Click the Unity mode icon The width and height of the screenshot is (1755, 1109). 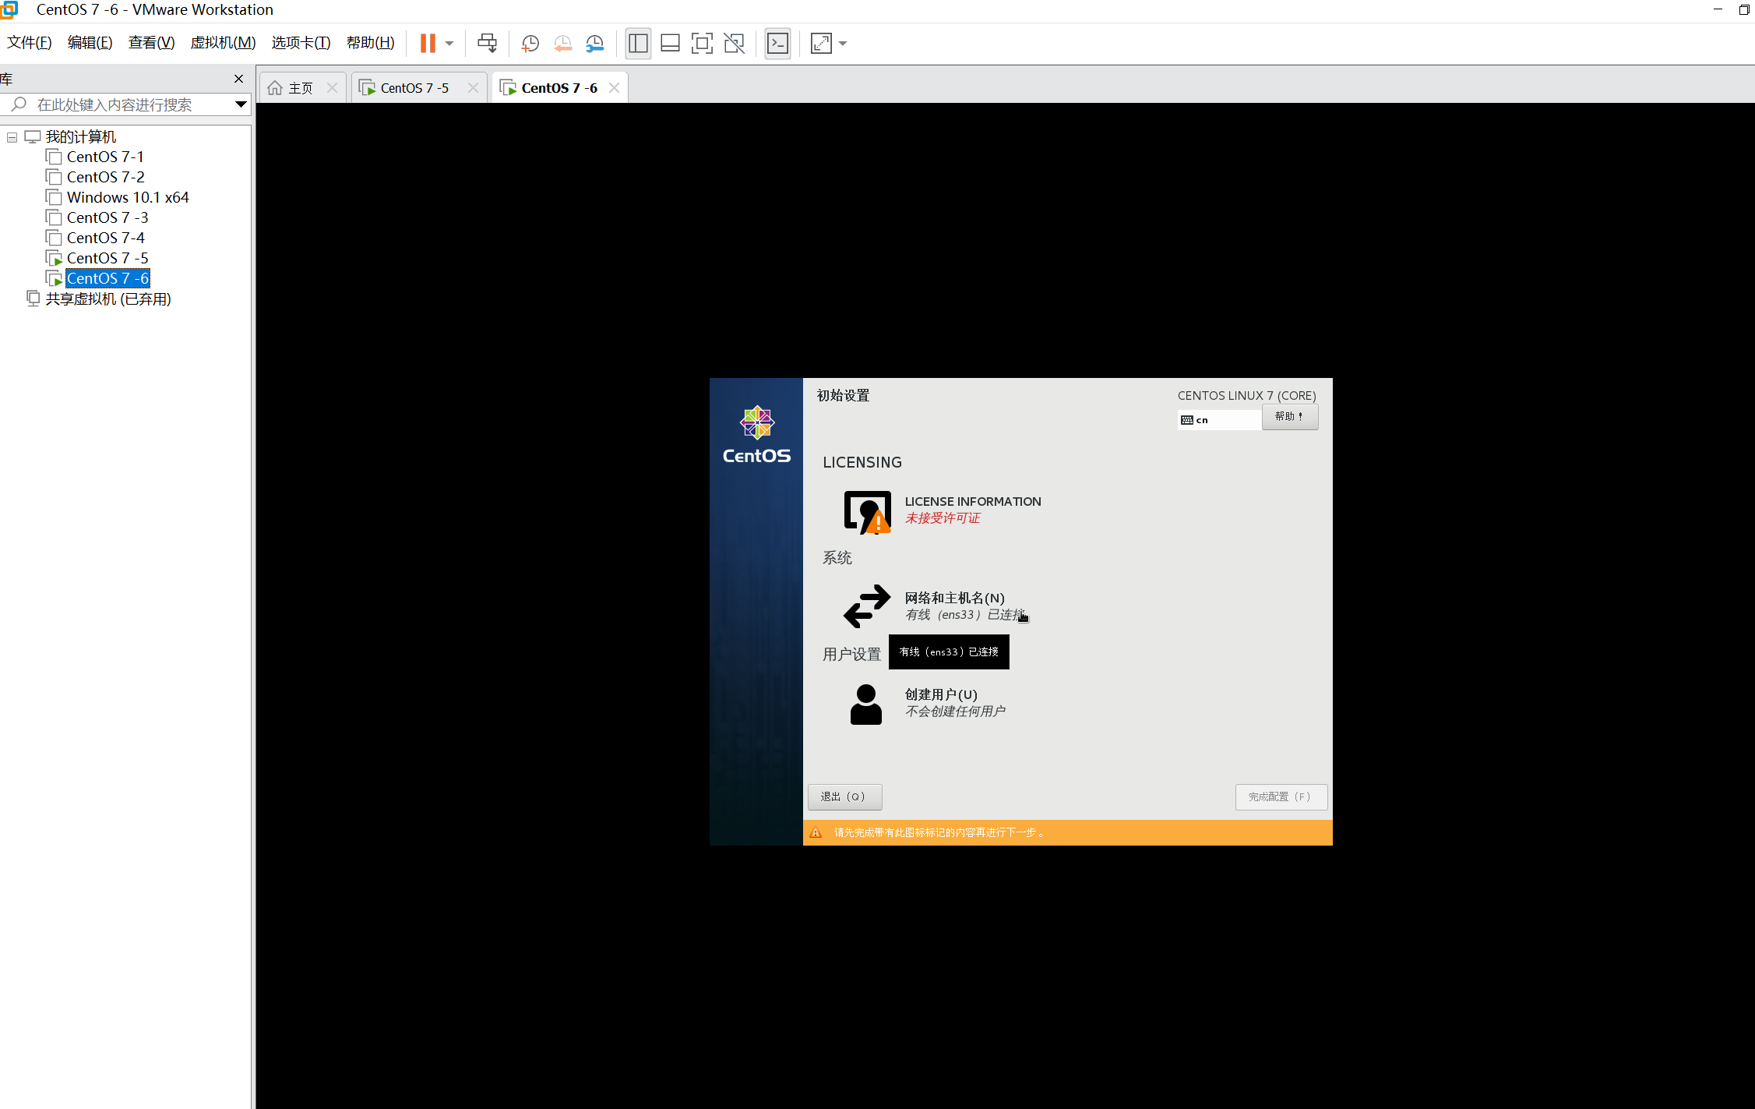tap(734, 44)
